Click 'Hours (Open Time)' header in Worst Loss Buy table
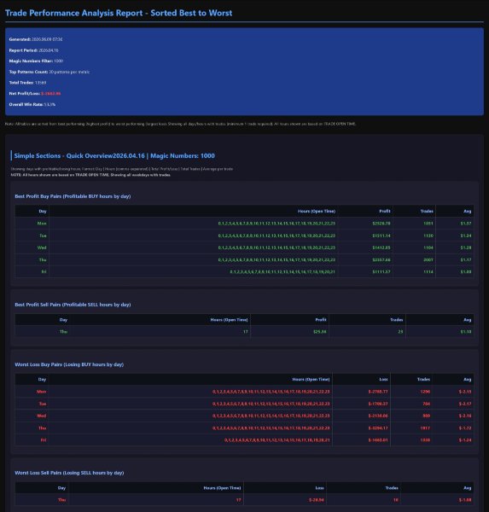The image size is (489, 512). (311, 380)
